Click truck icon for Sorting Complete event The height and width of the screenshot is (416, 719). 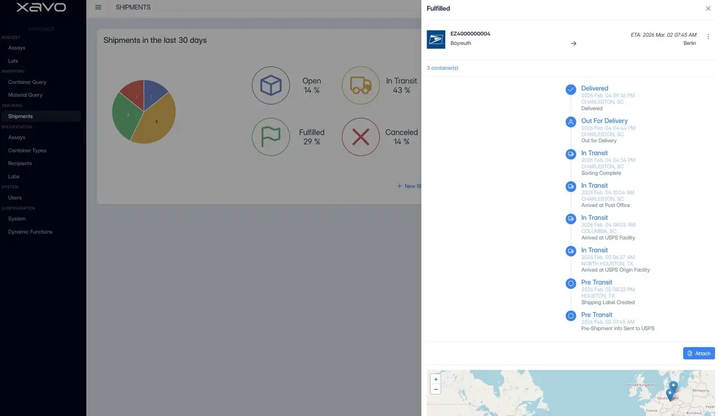(571, 154)
